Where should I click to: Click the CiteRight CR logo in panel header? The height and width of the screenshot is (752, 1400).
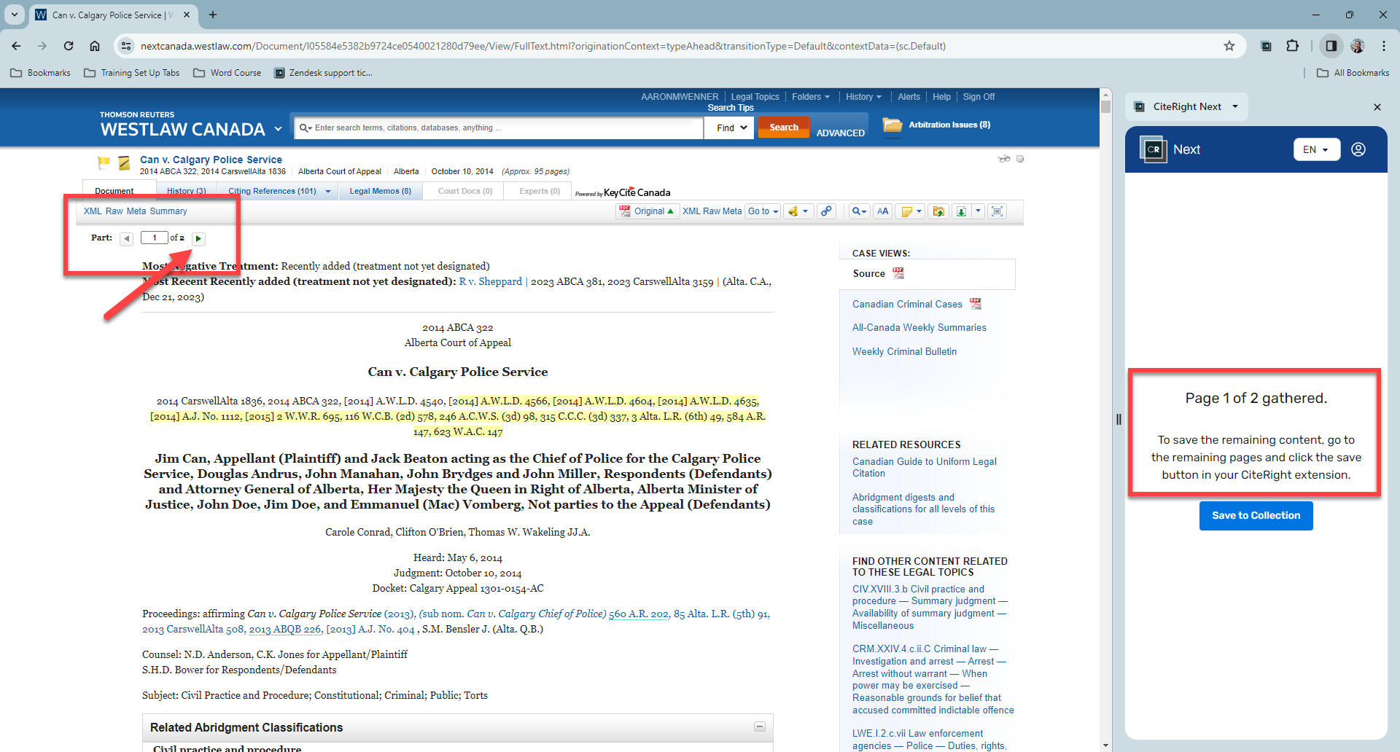(1154, 149)
